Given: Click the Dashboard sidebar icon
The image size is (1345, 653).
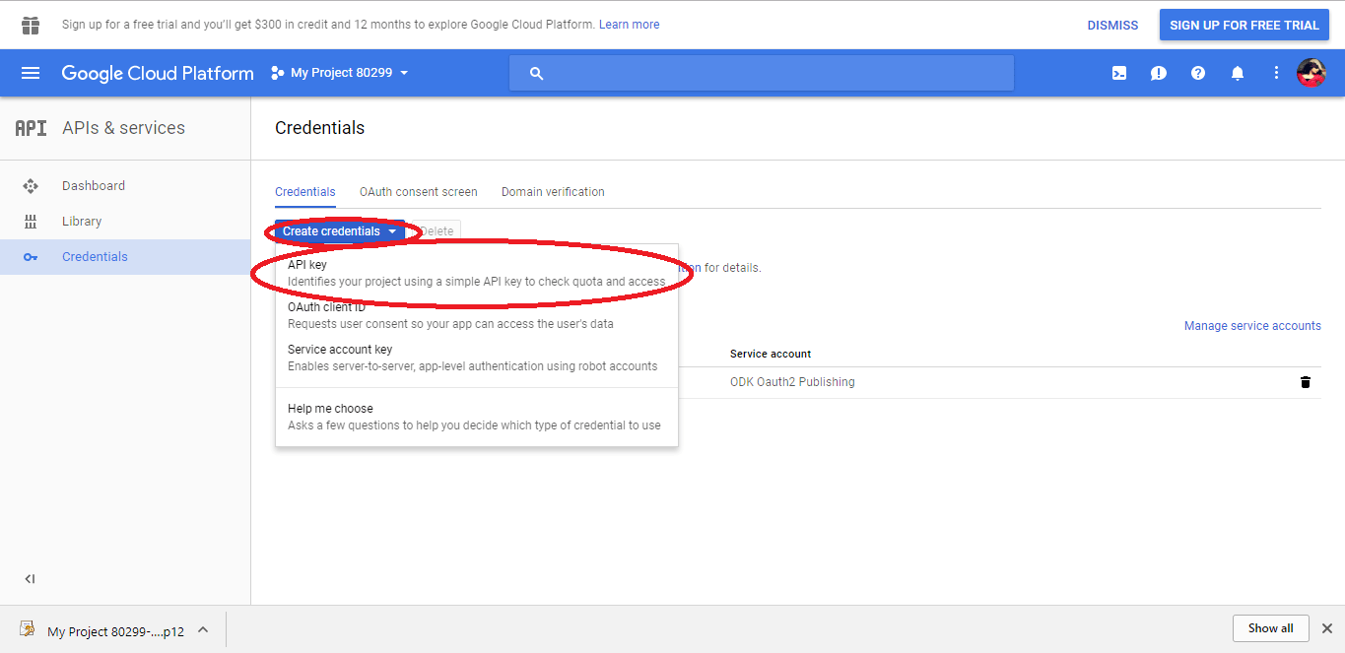Looking at the screenshot, I should [x=31, y=186].
